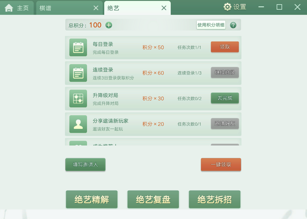
Task: Close the 棋谱 tab
Action: pos(96,8)
